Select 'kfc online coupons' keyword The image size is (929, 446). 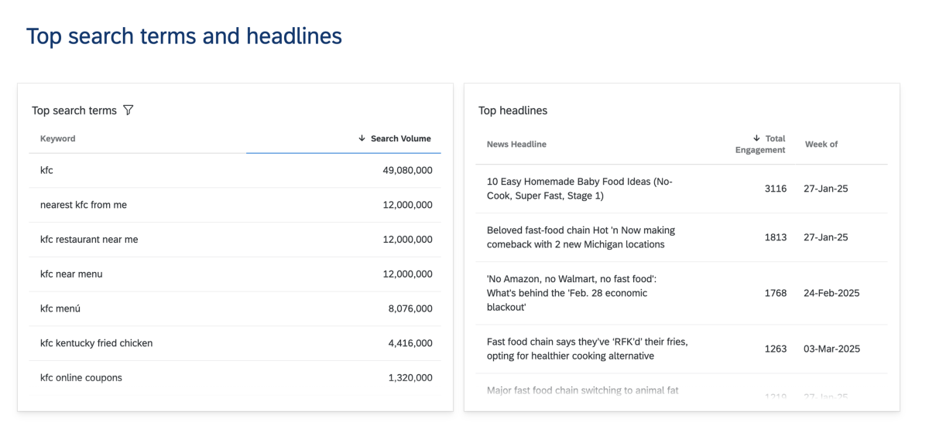point(81,378)
